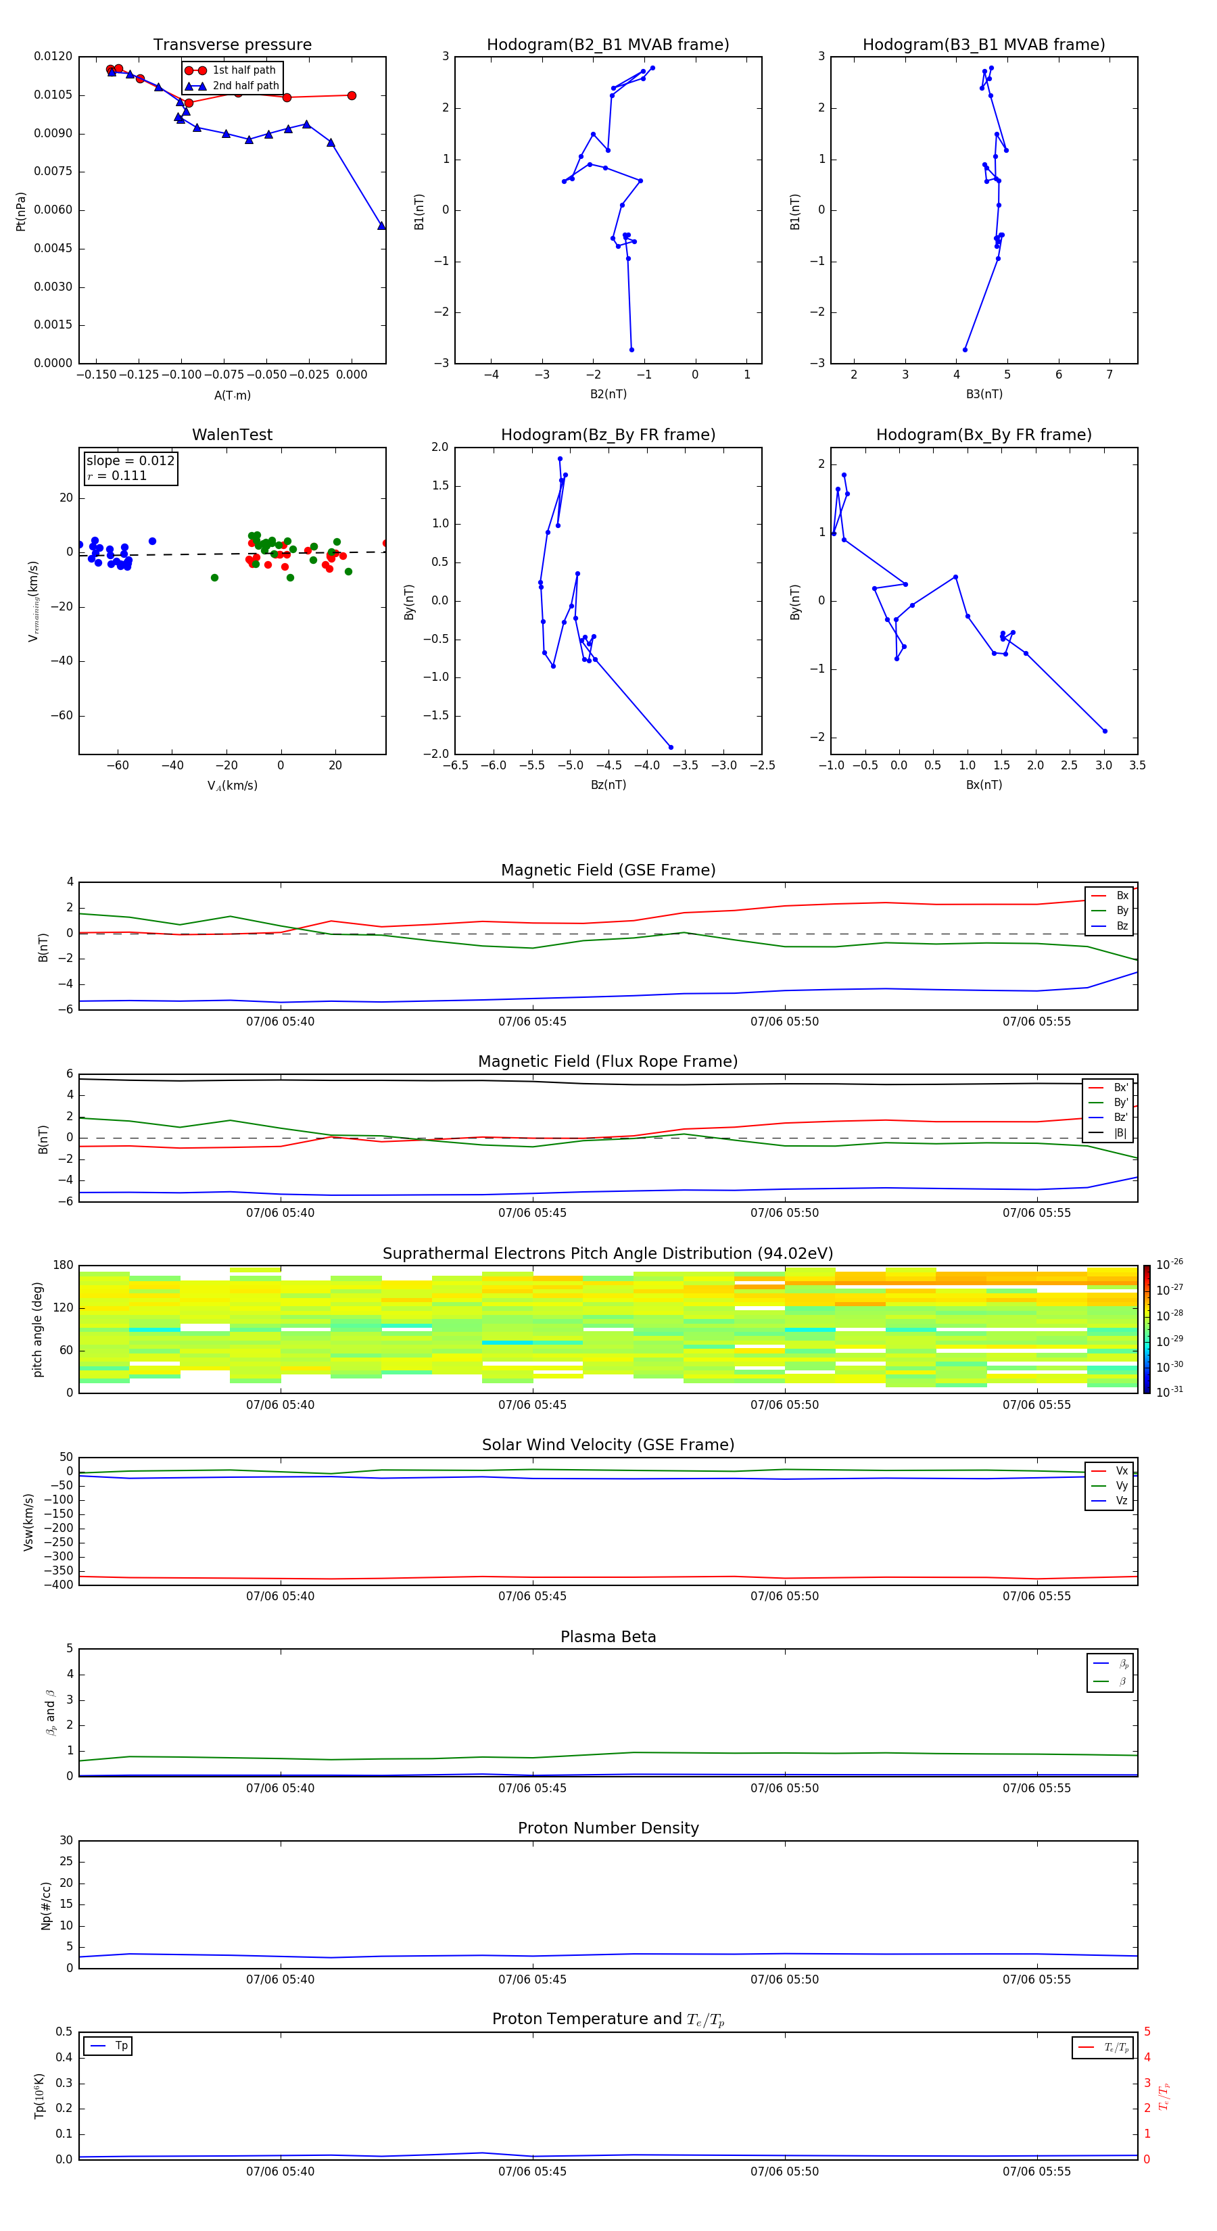Click the 'Np(#/cc)' y-axis label
Image resolution: width=1217 pixels, height=2231 pixels.
point(46,1904)
